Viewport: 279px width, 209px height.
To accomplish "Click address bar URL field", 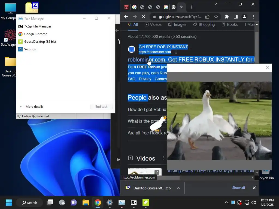I will (180, 17).
